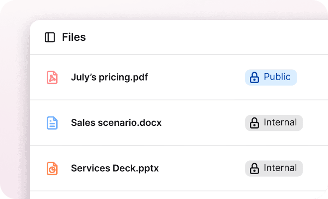Open Sales scenario.docx file

click(x=116, y=123)
